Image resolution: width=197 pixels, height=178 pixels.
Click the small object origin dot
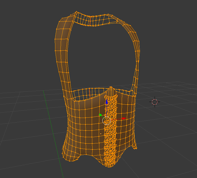[101, 134]
